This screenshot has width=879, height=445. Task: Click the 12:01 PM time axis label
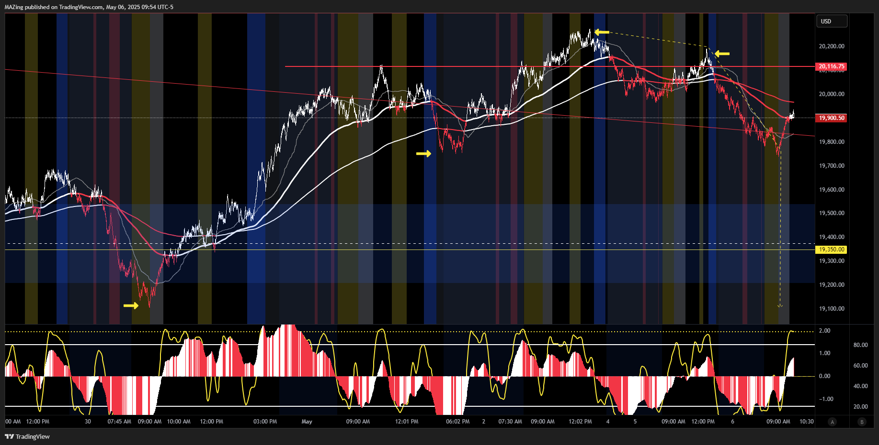[407, 422]
